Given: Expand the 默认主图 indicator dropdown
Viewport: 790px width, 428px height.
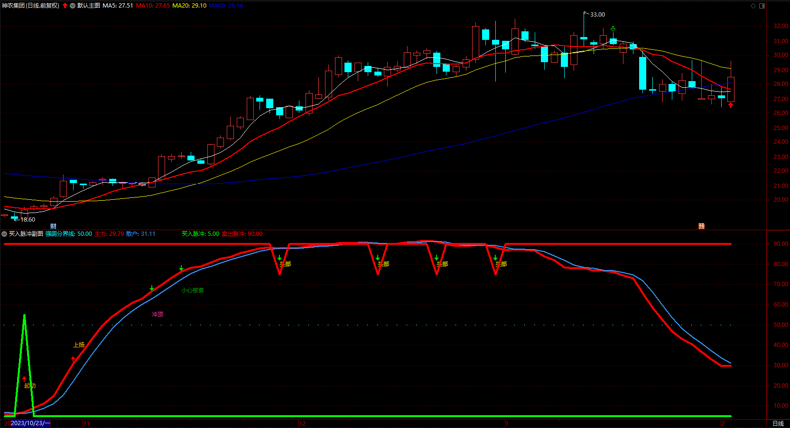Looking at the screenshot, I should (x=73, y=6).
